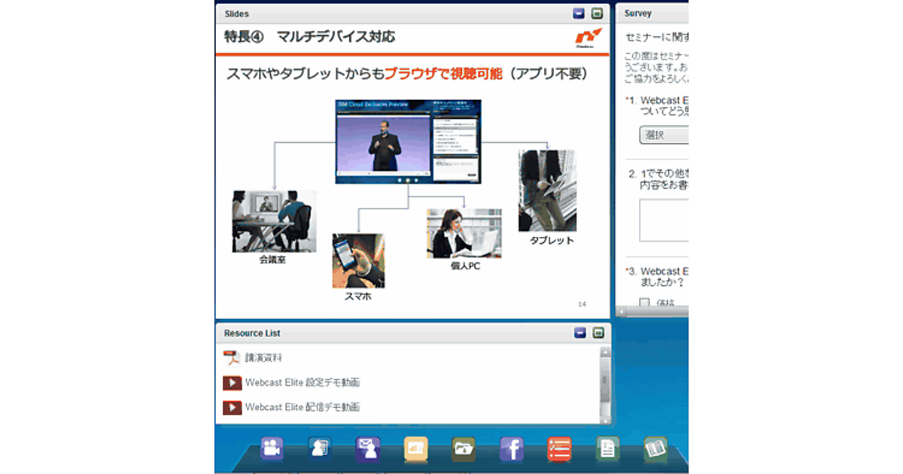This screenshot has width=903, height=474.
Task: Open Webcast Elite 設定デモ動画 resource
Action: click(302, 382)
